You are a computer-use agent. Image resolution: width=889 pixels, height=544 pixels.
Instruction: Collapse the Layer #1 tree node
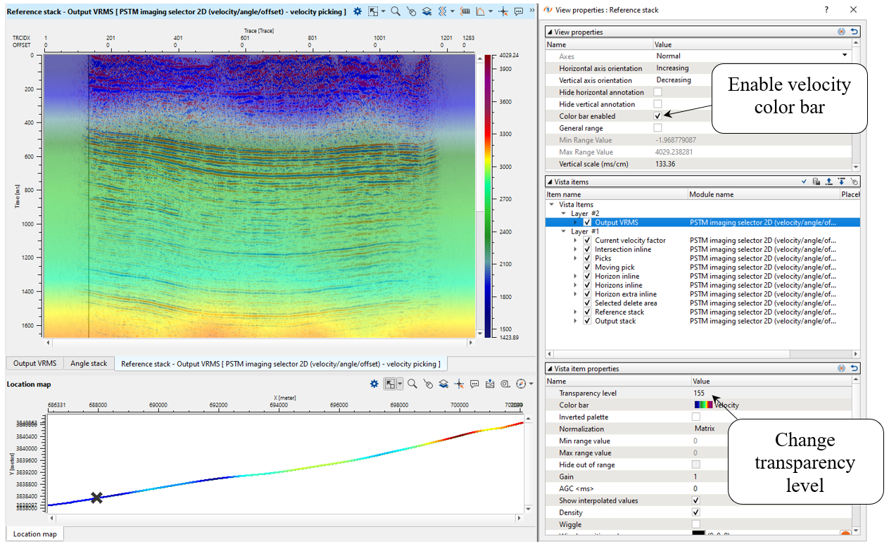[563, 232]
